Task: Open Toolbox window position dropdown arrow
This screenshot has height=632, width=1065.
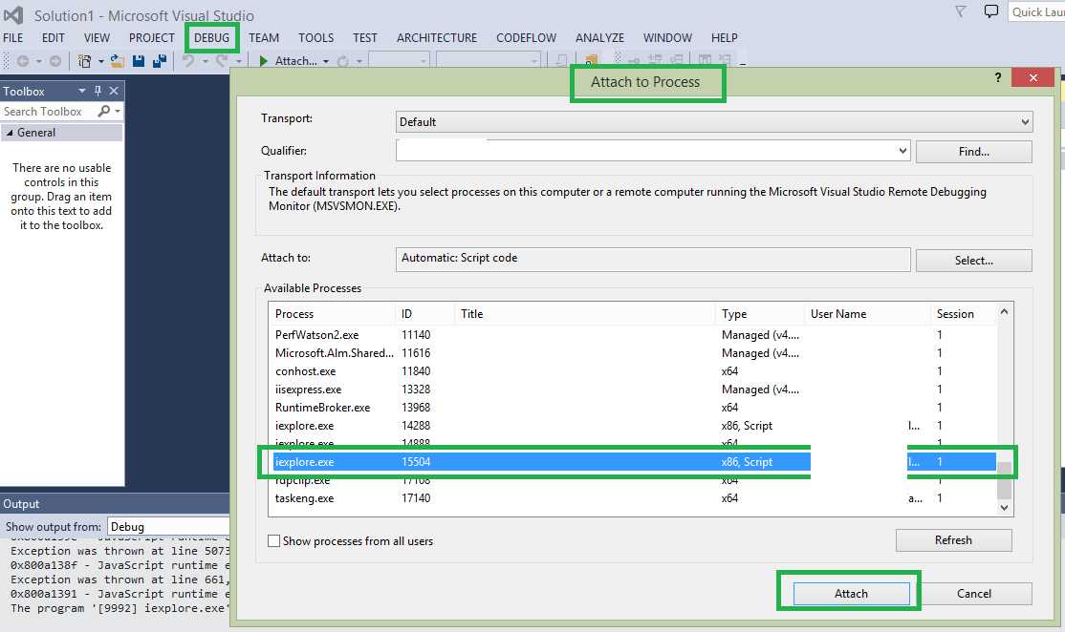Action: tap(81, 91)
